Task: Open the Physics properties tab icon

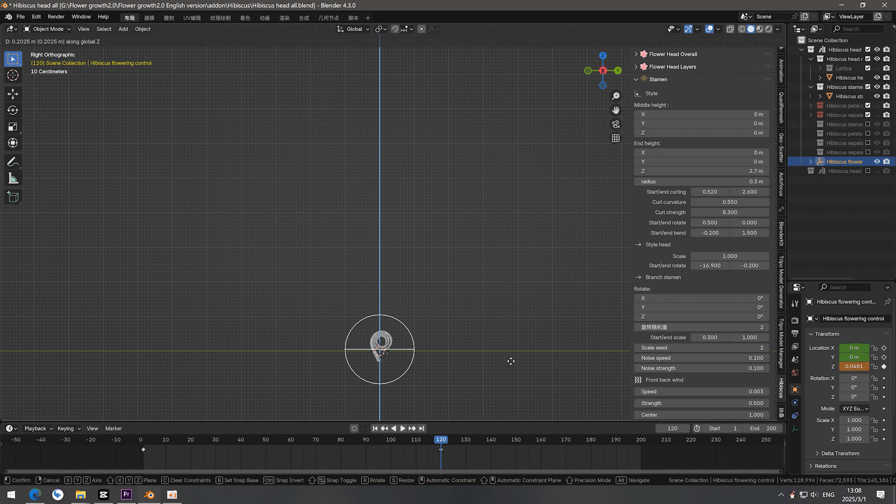Action: (795, 402)
